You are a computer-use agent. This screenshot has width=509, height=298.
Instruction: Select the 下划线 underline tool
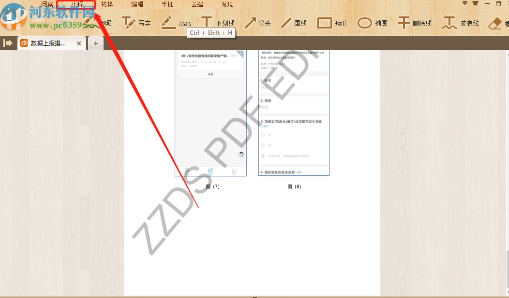pos(218,23)
